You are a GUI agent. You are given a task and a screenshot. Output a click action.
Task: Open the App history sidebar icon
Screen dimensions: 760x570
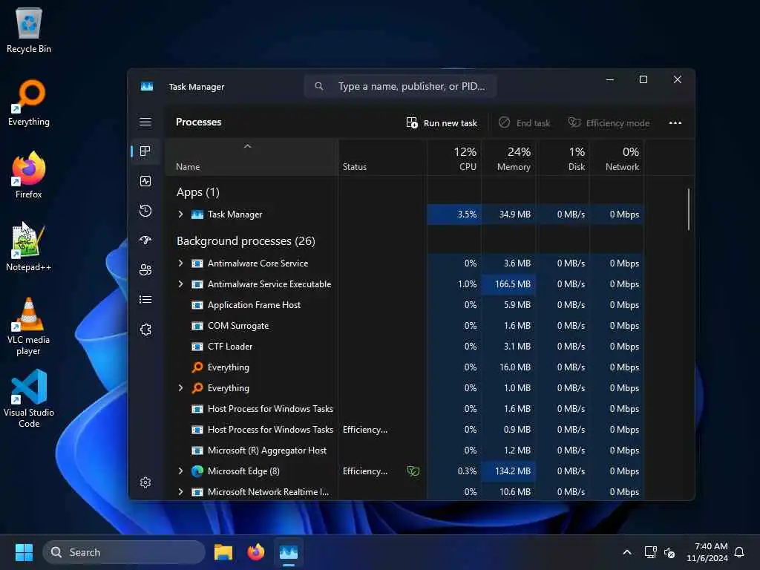click(145, 211)
